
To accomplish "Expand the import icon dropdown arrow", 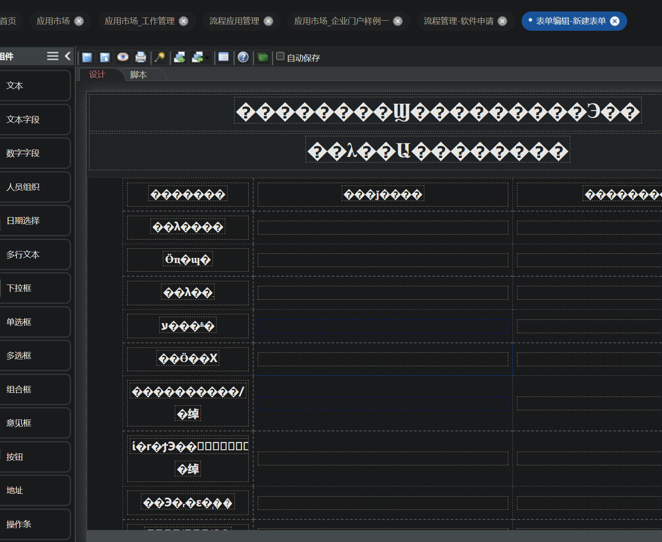I will point(207,58).
